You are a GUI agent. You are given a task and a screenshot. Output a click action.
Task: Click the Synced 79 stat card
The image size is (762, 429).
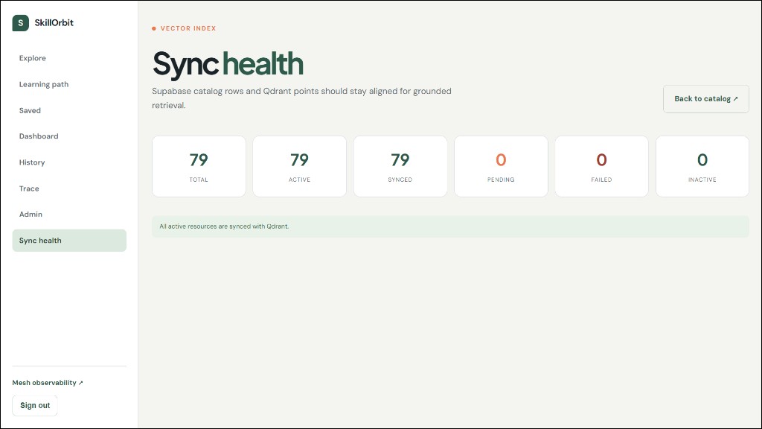pos(400,166)
